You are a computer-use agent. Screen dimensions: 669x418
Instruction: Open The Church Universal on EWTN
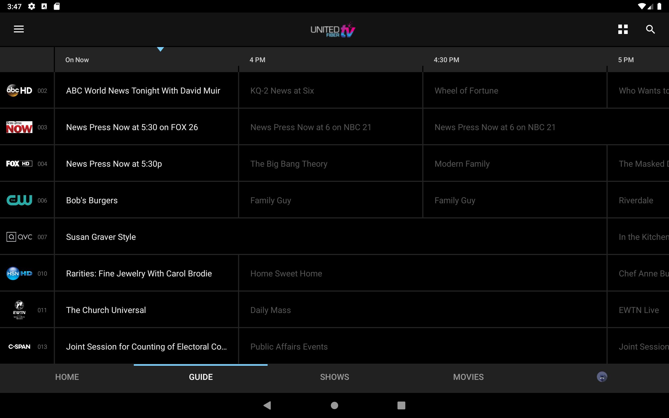(x=147, y=310)
